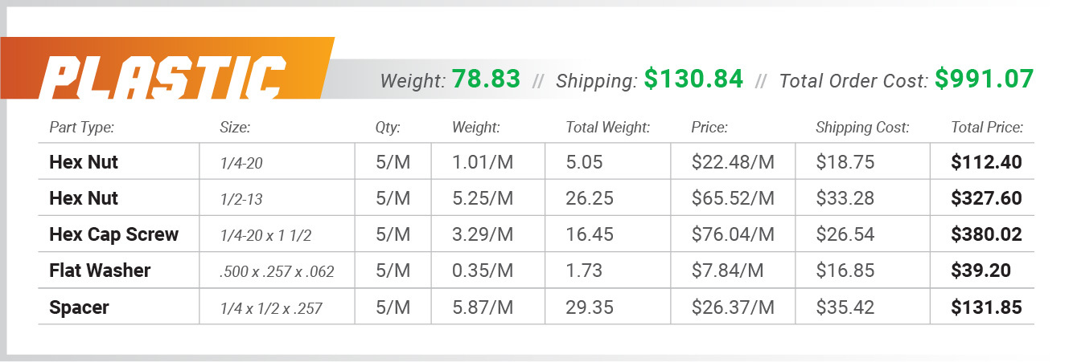Click the Spacer part name
1073x362 pixels.
[x=79, y=307]
